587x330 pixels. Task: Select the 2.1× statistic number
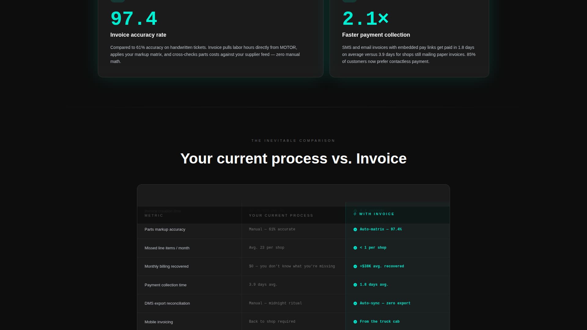pos(365,19)
